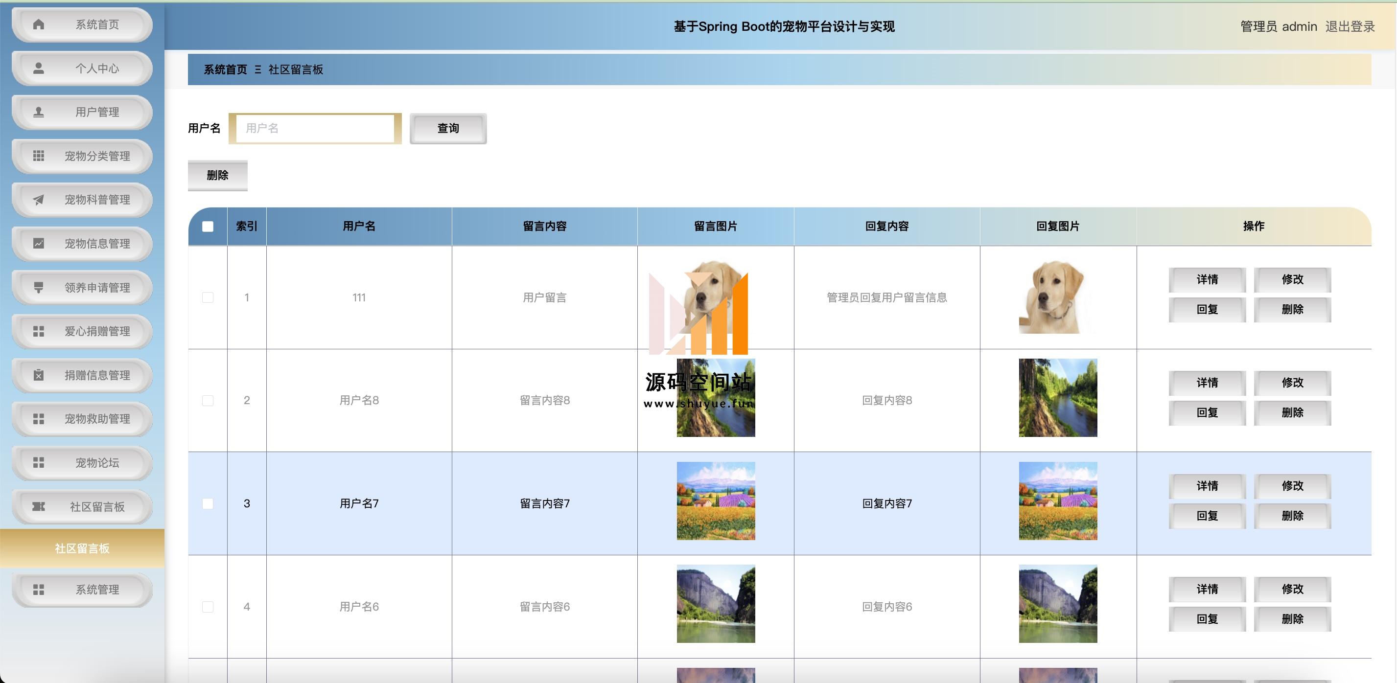This screenshot has height=683, width=1397.
Task: Check the checkbox for row 1 (111)
Action: coord(208,297)
